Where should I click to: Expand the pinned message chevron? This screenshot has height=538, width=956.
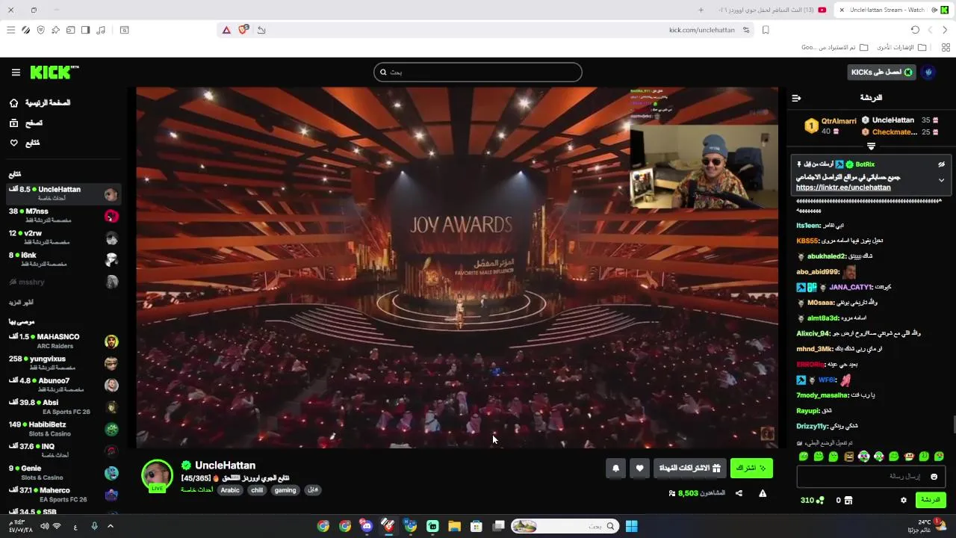tap(941, 180)
